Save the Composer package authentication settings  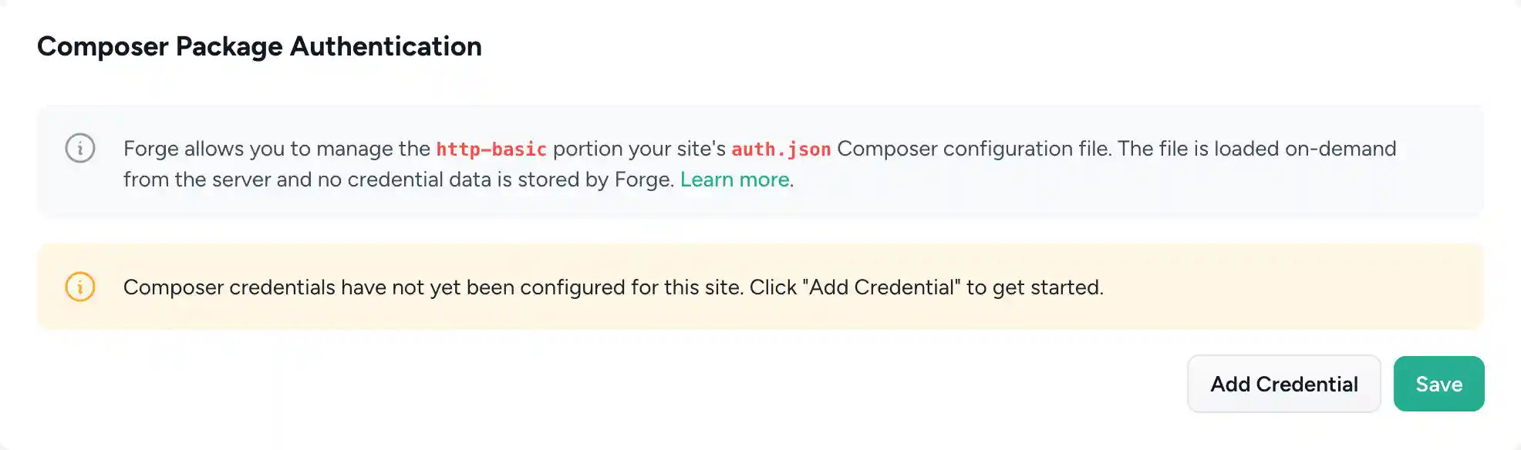pos(1438,383)
